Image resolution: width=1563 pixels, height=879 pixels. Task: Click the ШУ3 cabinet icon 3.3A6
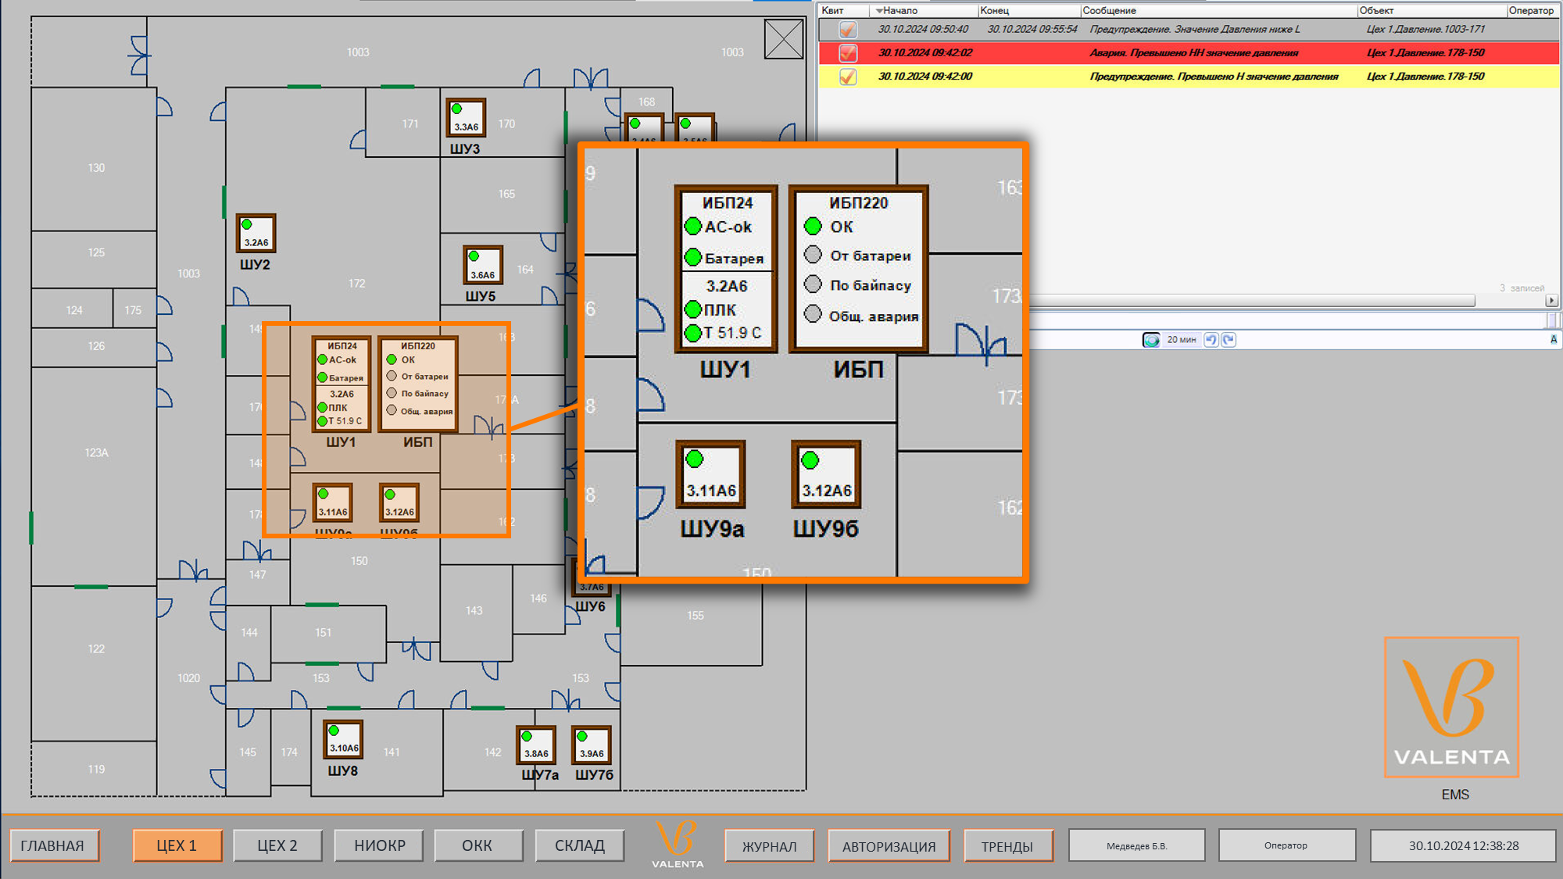pos(466,118)
